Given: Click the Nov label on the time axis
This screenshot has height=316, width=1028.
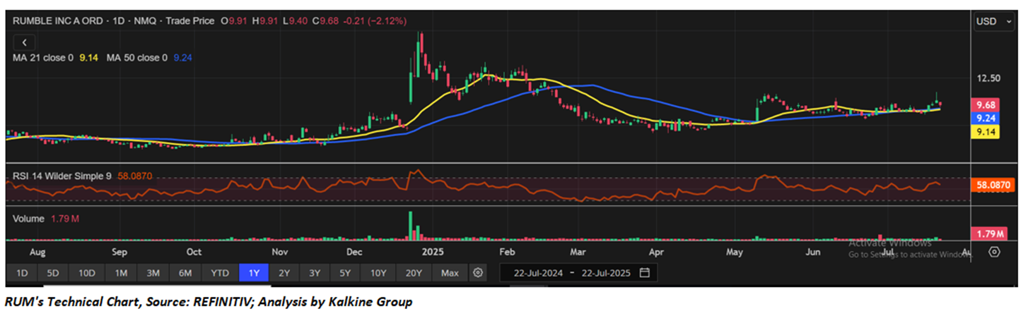Looking at the screenshot, I should (x=280, y=253).
